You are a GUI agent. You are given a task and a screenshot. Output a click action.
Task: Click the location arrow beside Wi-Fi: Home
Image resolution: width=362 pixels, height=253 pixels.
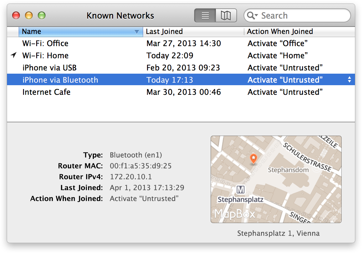click(13, 55)
